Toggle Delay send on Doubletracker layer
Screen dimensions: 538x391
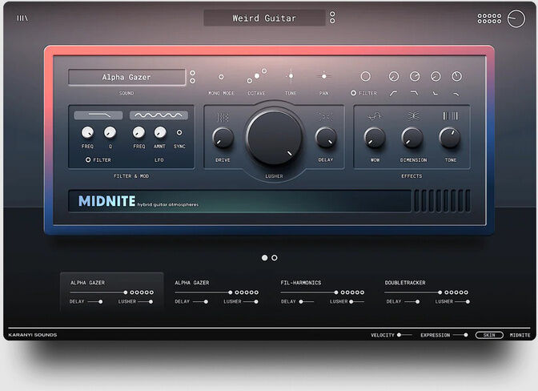coord(412,302)
